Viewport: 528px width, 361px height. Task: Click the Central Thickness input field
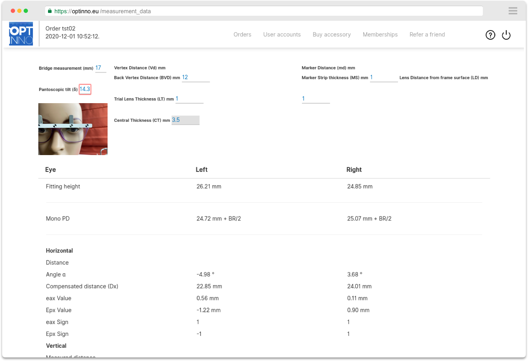pos(185,120)
